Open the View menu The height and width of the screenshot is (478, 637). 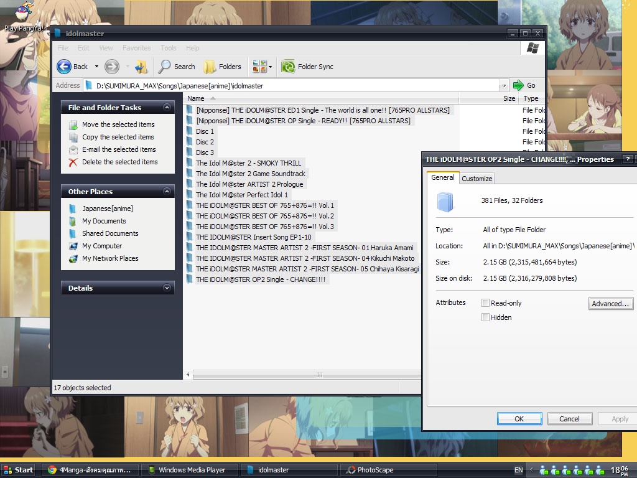pyautogui.click(x=106, y=48)
